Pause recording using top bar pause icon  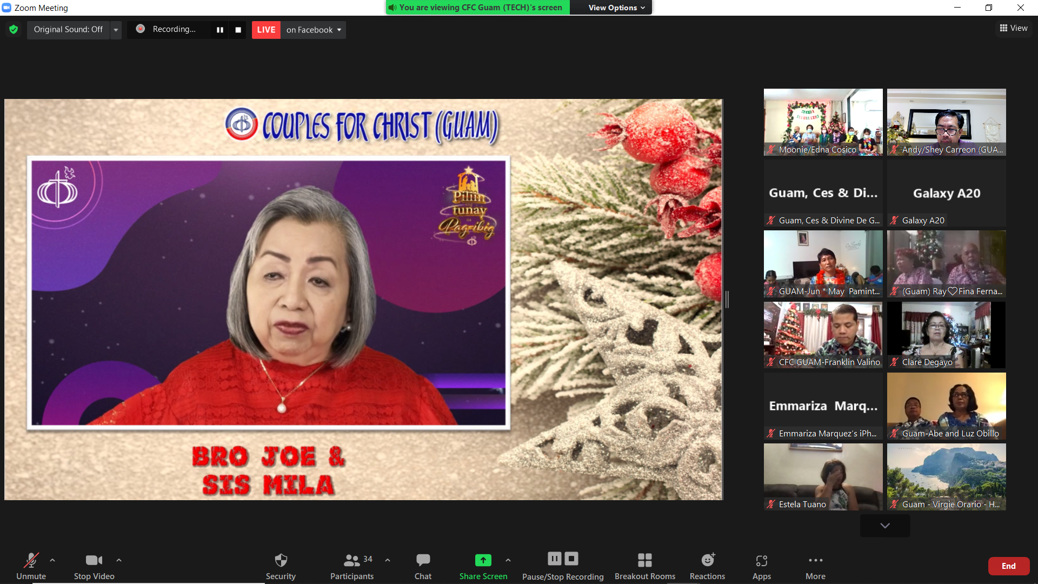click(x=220, y=30)
